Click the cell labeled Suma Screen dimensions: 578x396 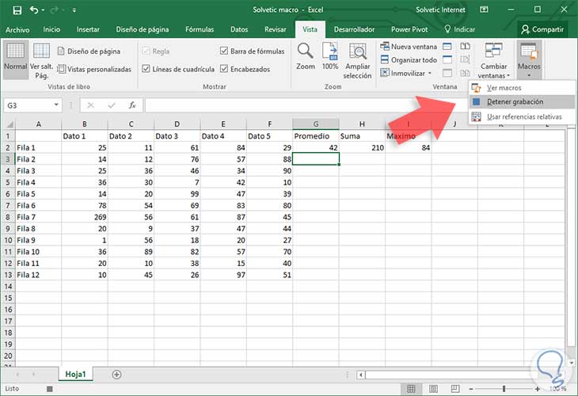click(362, 136)
